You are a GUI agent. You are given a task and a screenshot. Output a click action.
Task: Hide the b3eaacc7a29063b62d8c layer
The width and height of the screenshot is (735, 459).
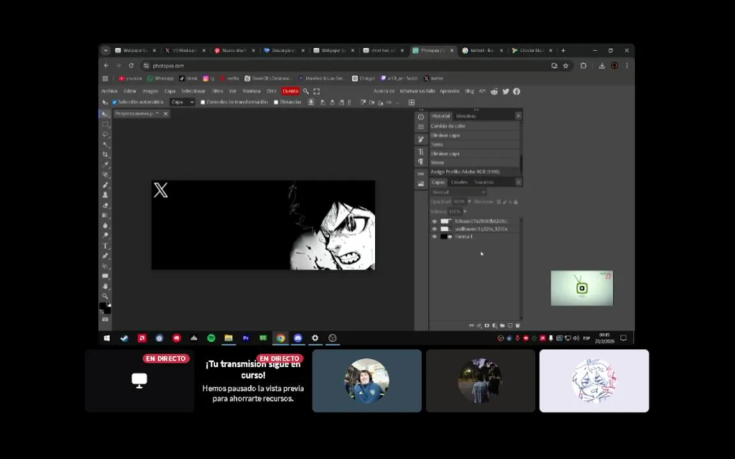click(434, 221)
